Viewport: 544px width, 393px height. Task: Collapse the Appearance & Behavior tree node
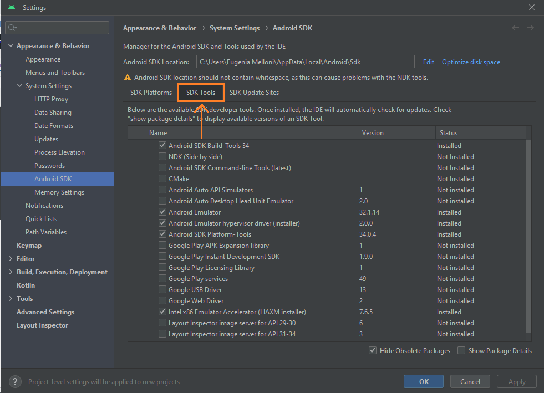[x=11, y=46]
